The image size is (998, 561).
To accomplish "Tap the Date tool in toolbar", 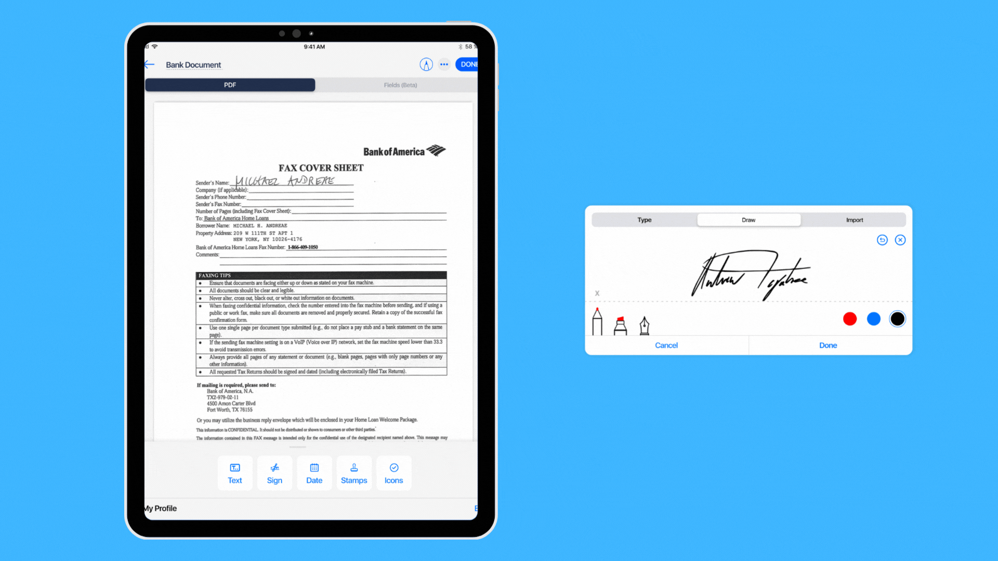I will point(313,473).
